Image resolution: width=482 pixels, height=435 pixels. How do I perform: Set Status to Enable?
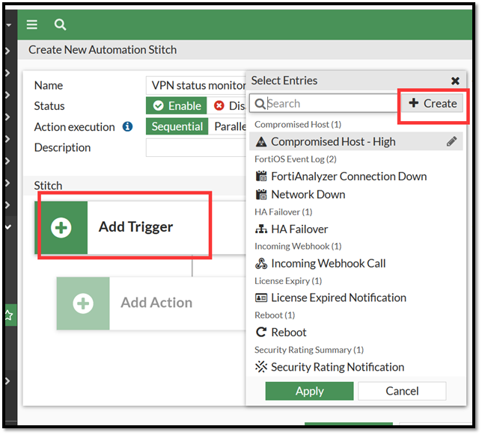(177, 106)
